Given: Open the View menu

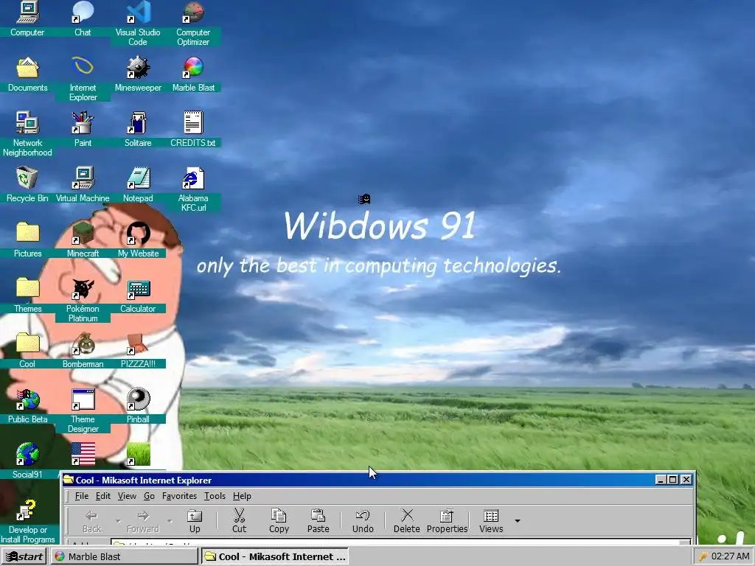Looking at the screenshot, I should (127, 496).
